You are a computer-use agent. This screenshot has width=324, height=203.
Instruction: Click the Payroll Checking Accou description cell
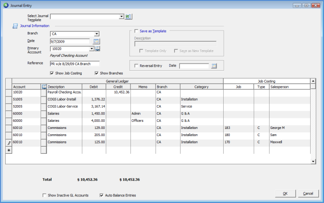(64, 92)
